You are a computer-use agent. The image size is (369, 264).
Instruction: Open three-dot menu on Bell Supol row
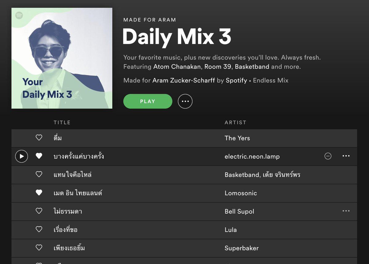coord(346,211)
